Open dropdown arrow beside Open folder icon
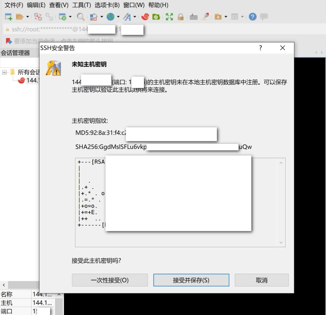Screen dimensions: 326x315 pos(27,17)
